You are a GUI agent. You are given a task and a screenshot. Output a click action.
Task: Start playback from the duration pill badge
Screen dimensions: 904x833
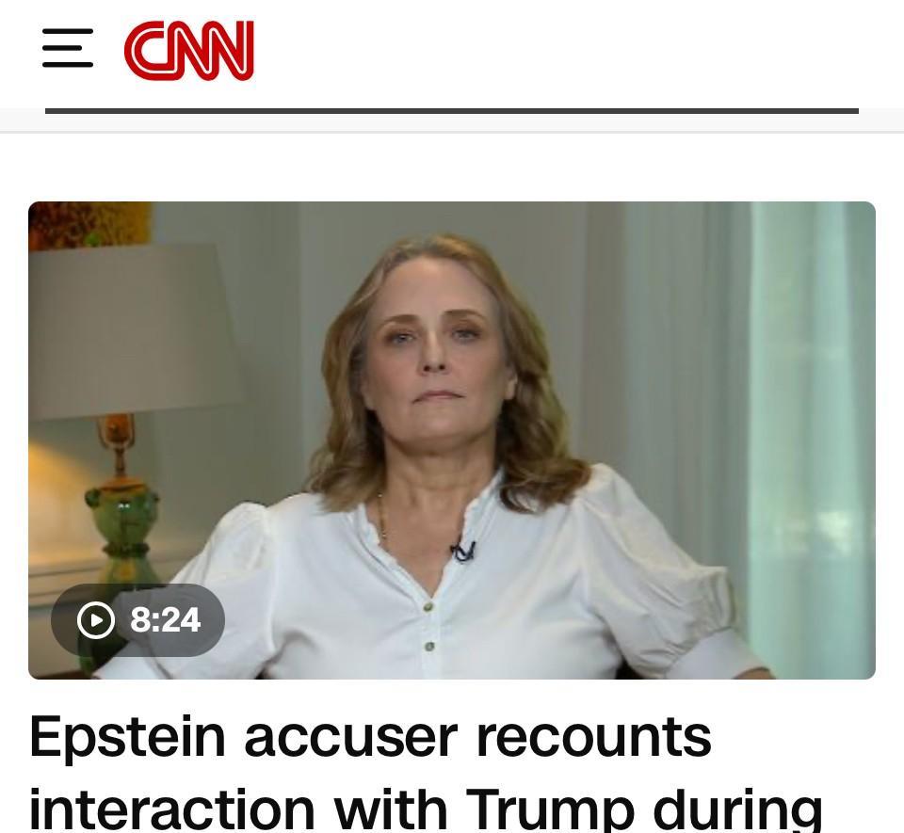[x=137, y=620]
